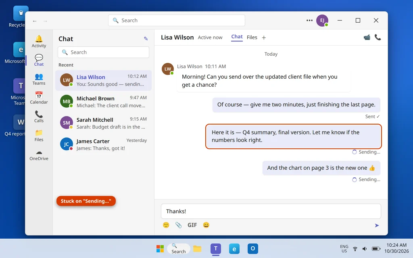Open the Teams section
The image size is (413, 258).
coord(39,79)
